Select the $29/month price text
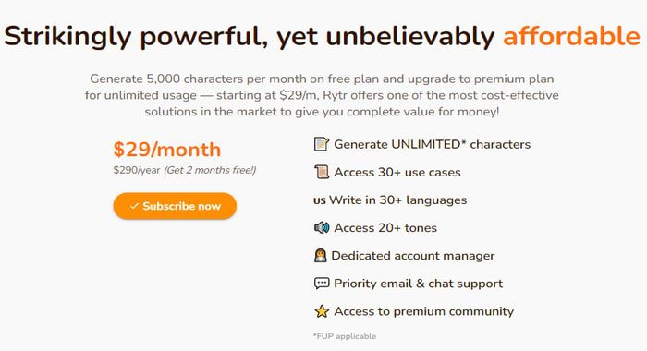 pos(167,150)
